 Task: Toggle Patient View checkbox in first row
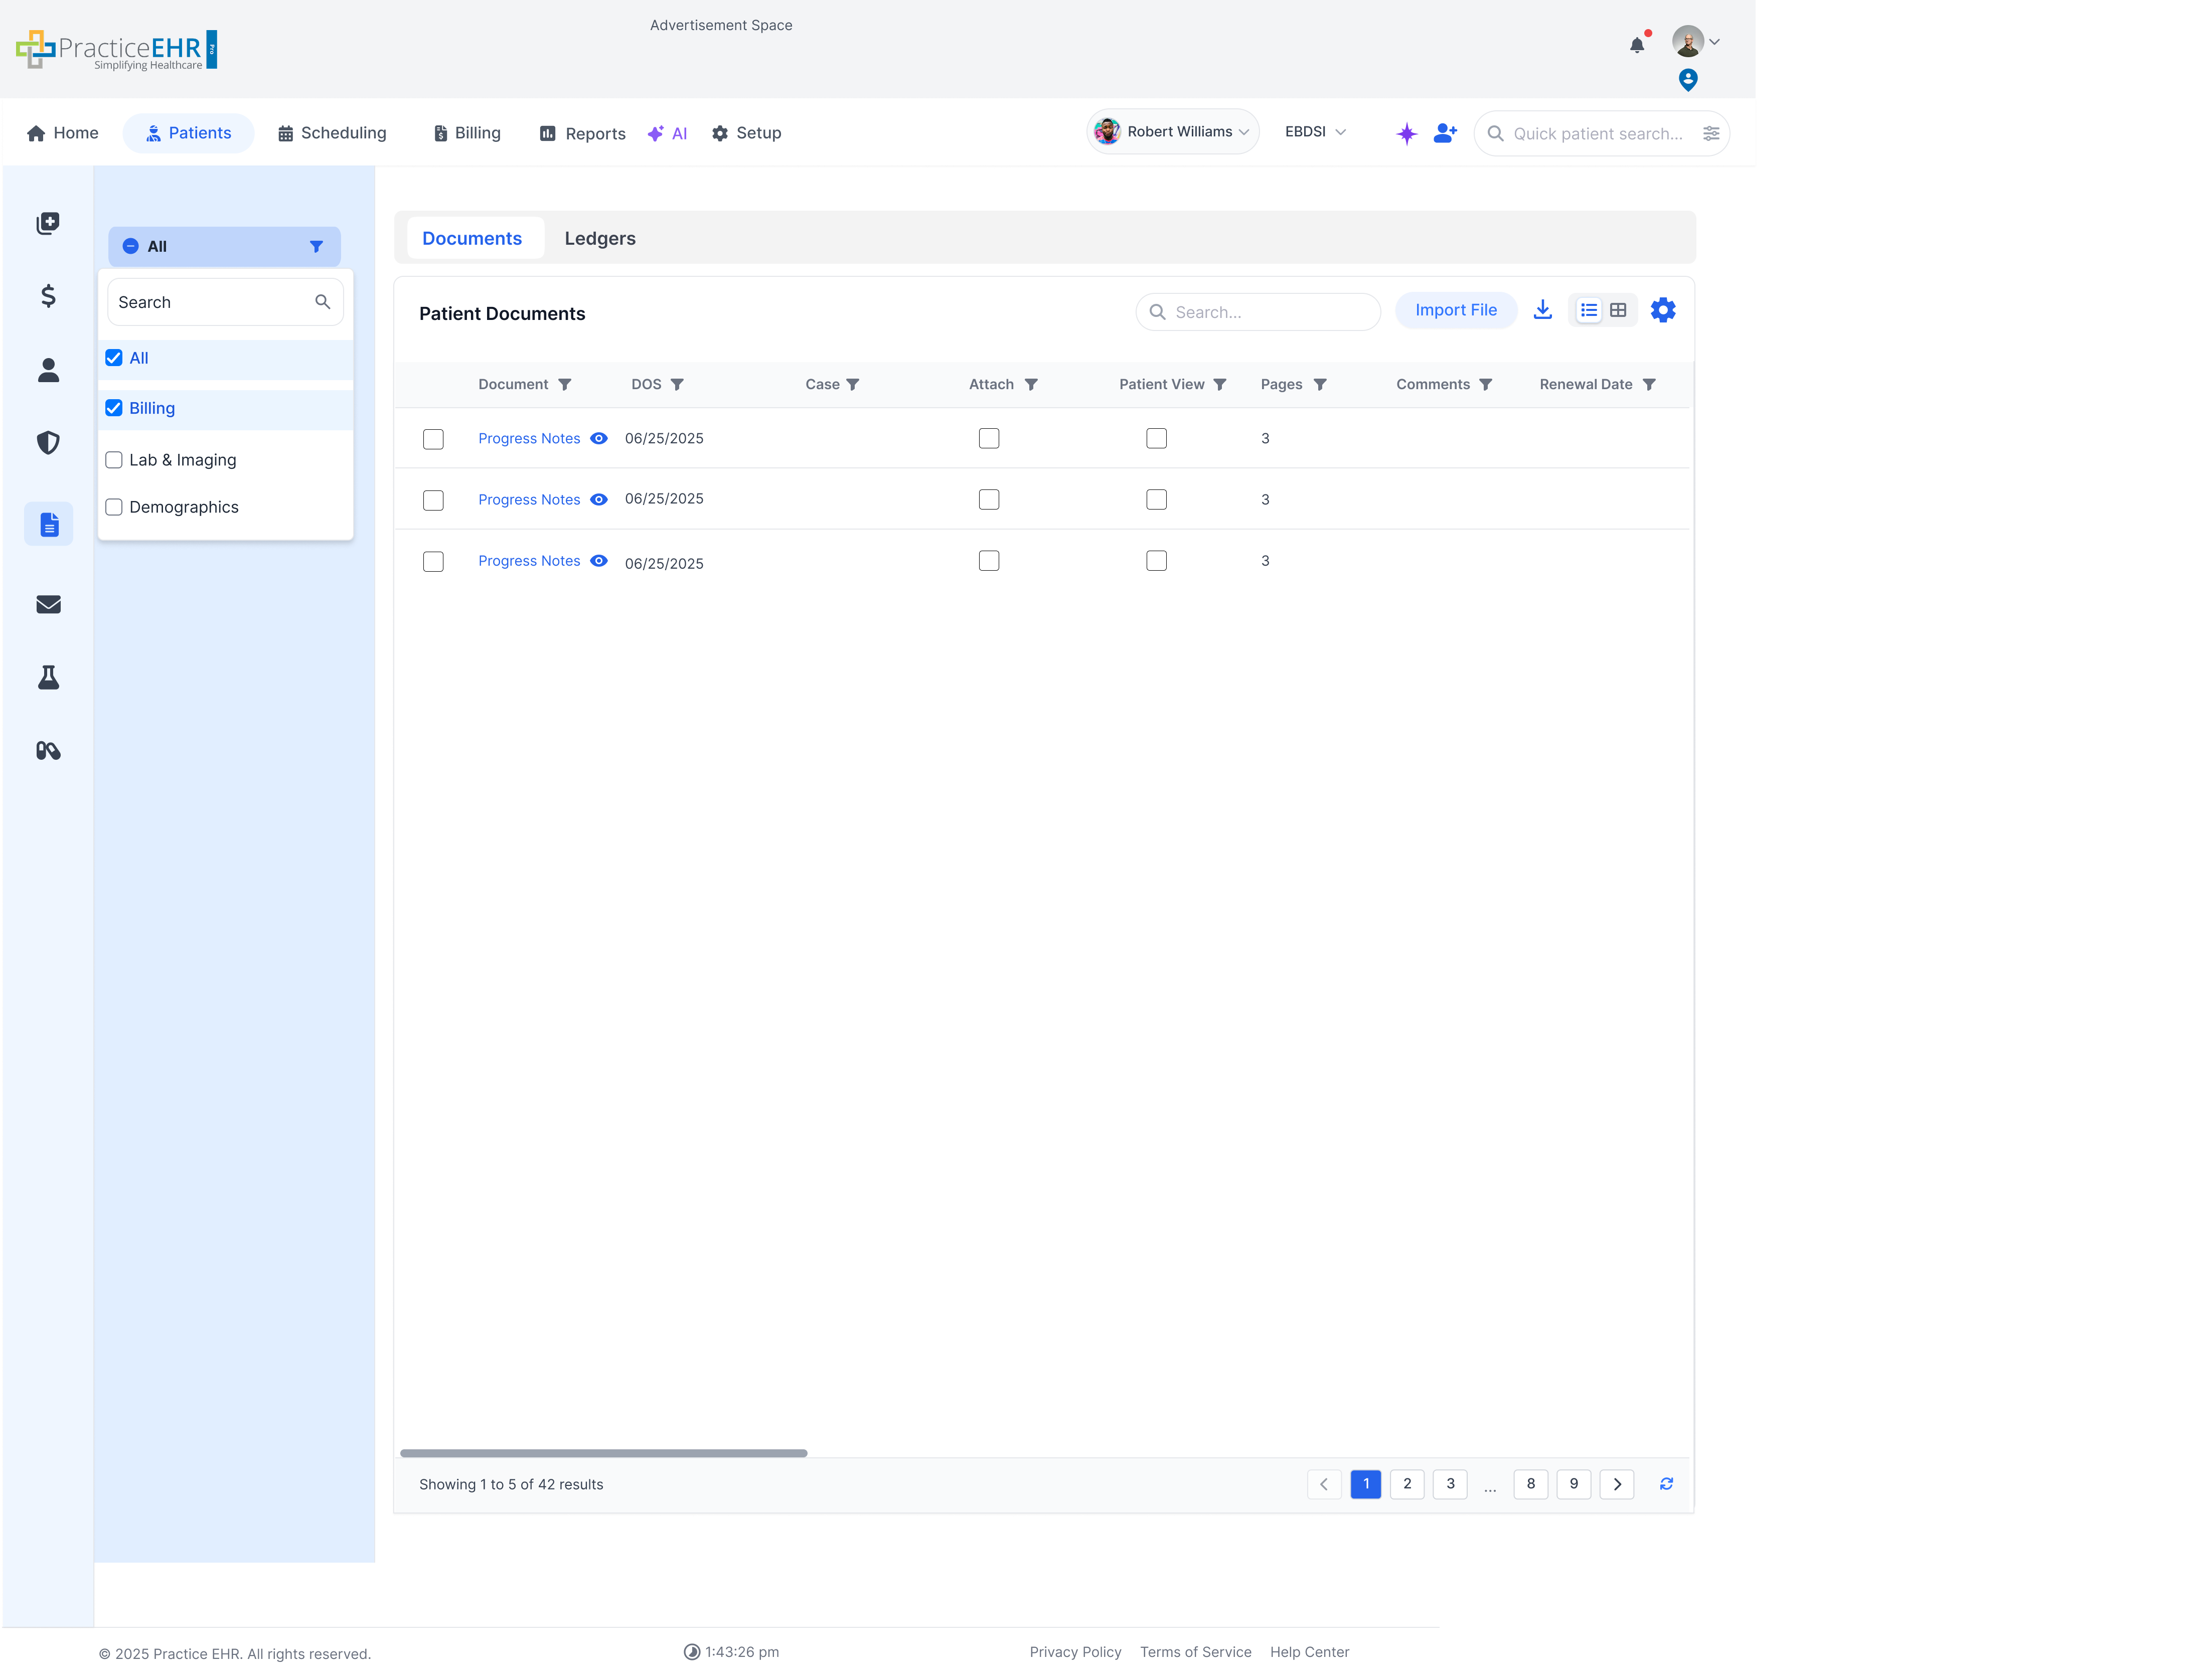pos(1156,438)
